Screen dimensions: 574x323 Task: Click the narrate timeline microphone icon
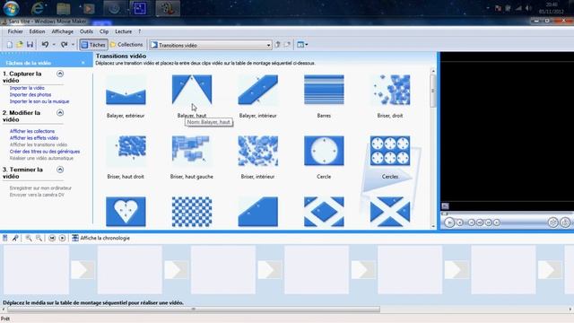pos(15,238)
